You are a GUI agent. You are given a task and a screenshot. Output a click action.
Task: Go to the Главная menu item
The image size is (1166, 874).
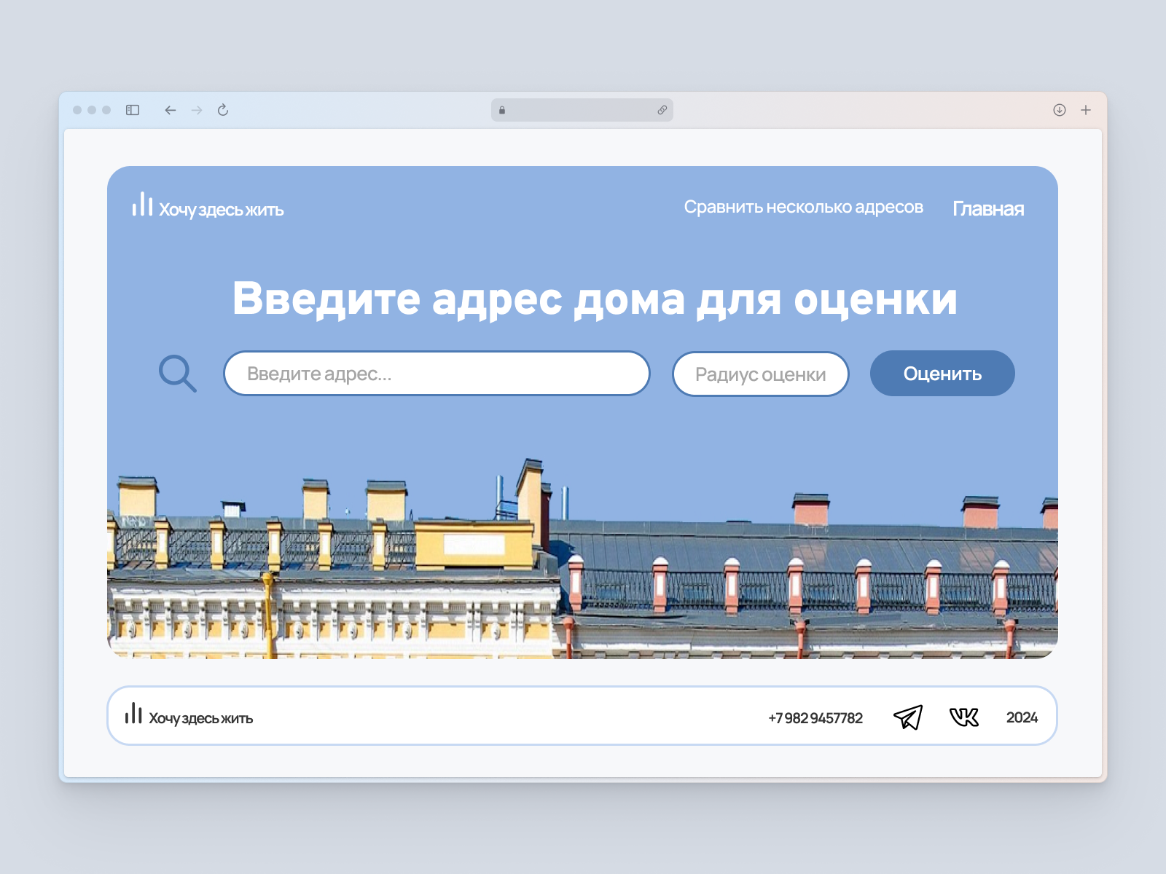point(988,208)
